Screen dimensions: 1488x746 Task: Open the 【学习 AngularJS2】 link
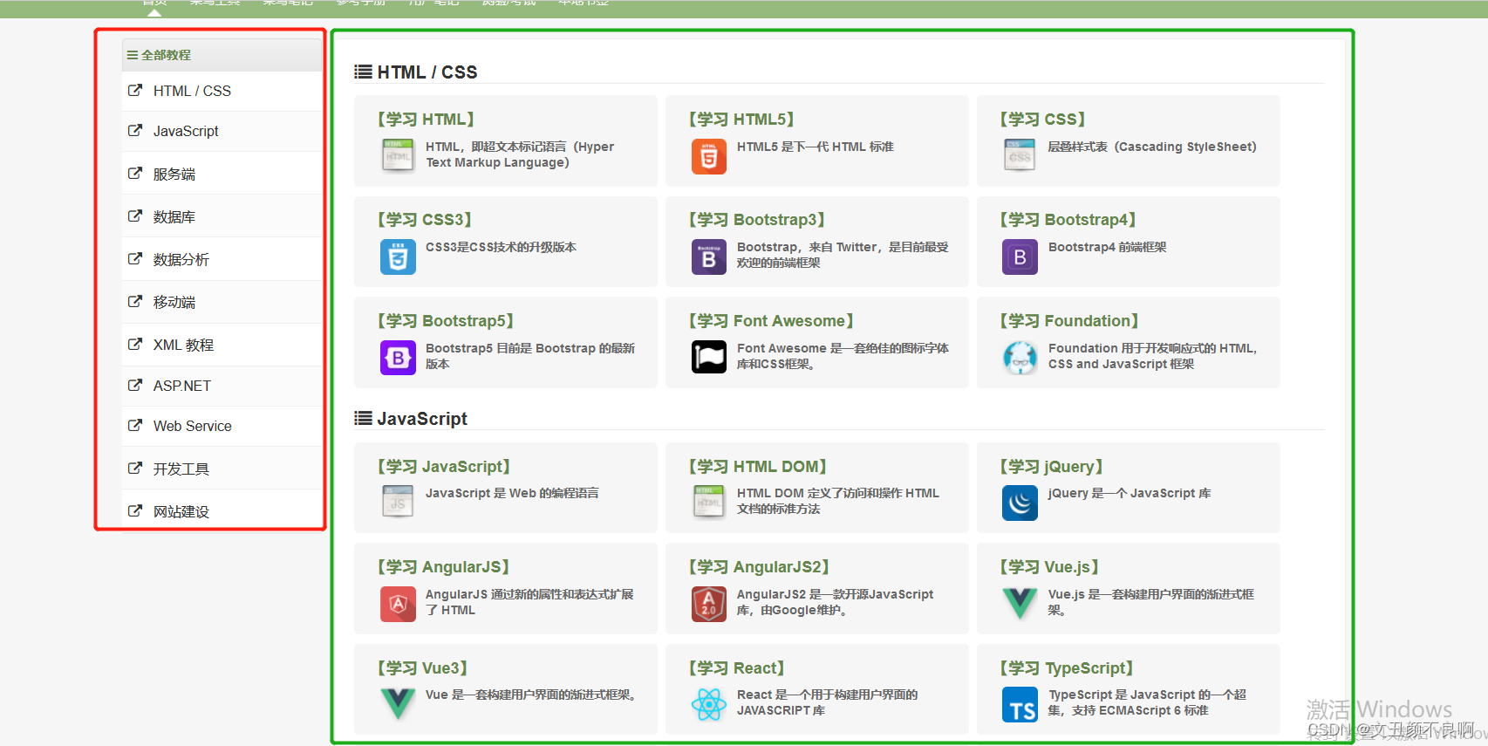coord(759,567)
